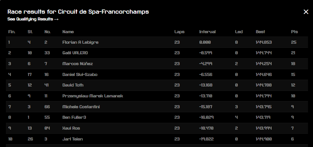Click the Best column header

(x=260, y=32)
